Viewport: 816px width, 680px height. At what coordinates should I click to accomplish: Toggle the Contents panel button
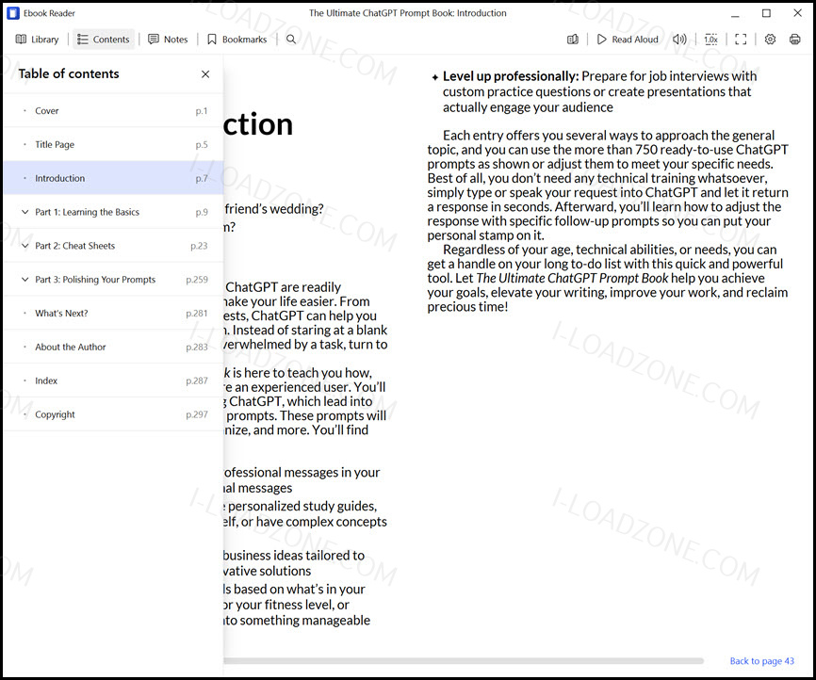click(104, 39)
